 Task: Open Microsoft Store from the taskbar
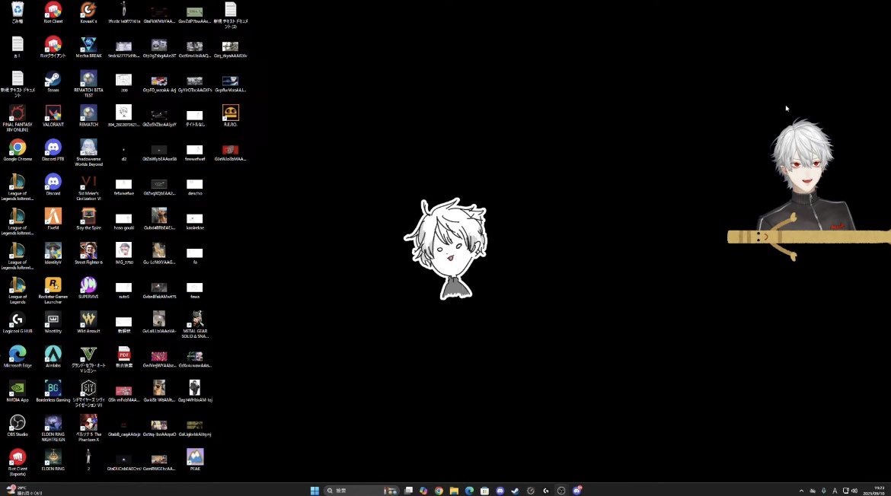coord(484,491)
